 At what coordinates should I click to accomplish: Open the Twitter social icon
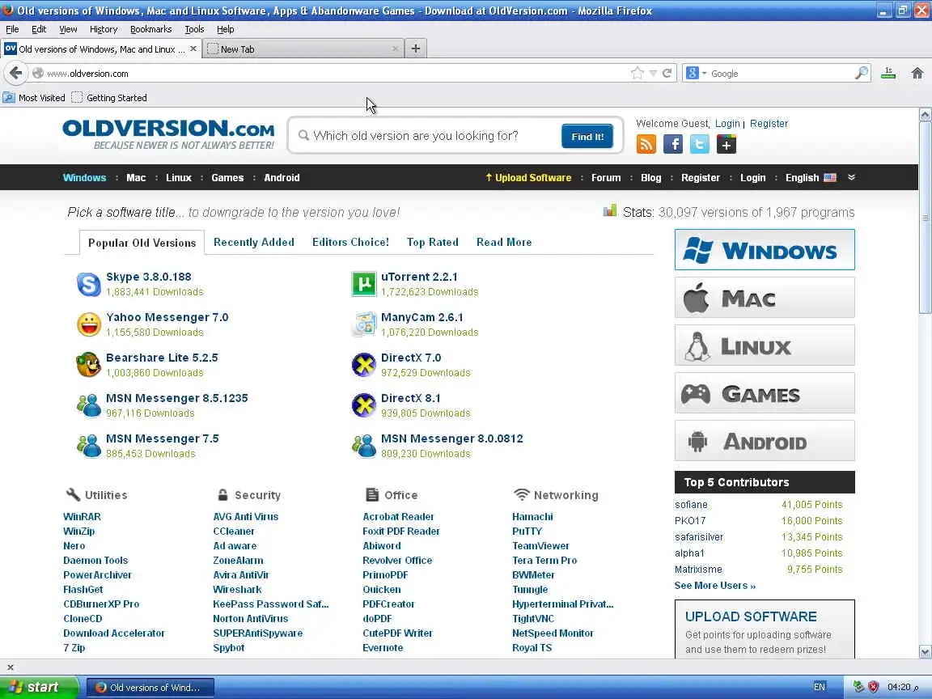click(x=700, y=145)
